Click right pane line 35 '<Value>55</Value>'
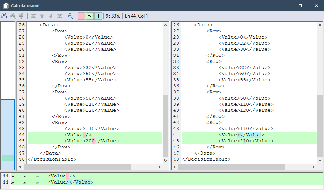Screen dimensions: 324x190 [245, 80]
